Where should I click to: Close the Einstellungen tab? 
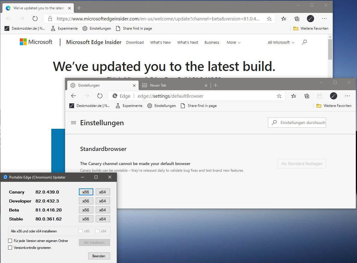134,85
